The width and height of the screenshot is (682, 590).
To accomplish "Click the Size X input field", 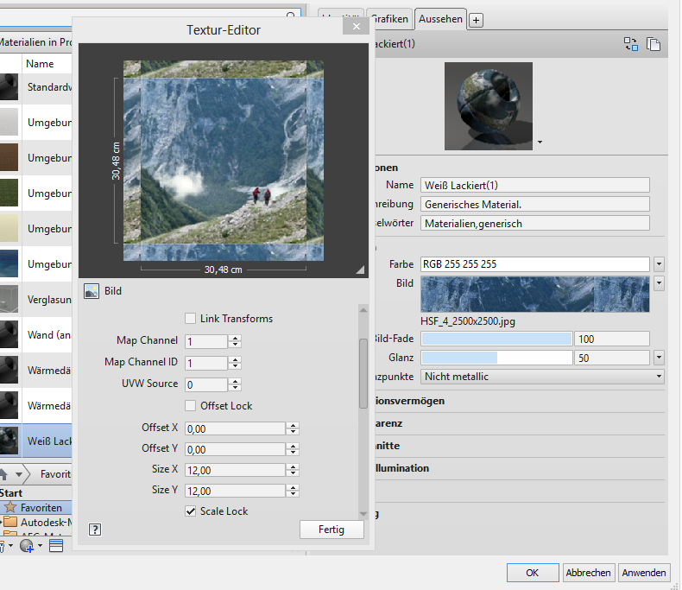I will tap(235, 470).
